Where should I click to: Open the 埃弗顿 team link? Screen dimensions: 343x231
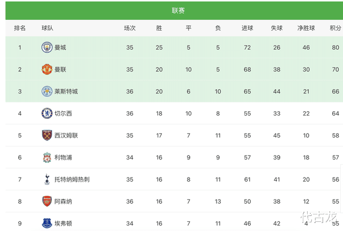(63, 223)
